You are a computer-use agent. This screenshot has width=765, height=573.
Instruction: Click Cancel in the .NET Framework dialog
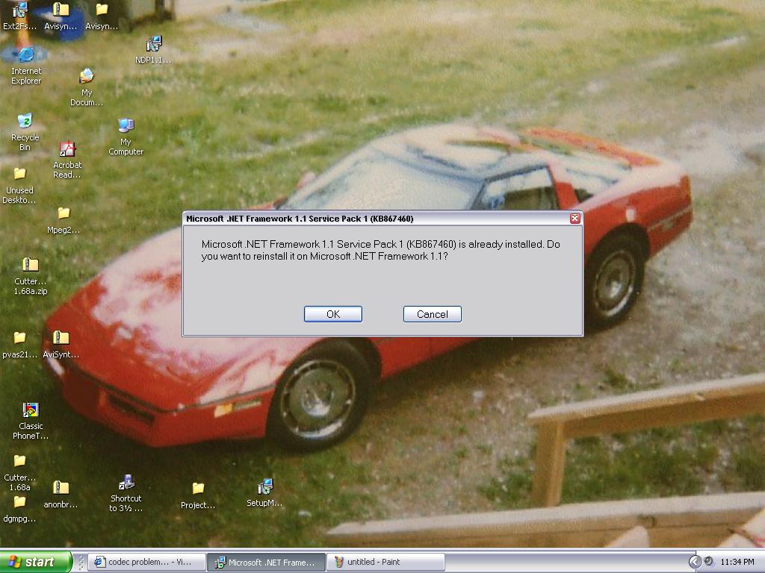click(433, 314)
